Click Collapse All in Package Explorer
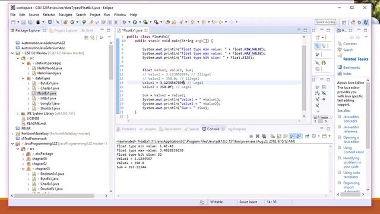Image resolution: width=380 pixels, height=214 pixels. (x=86, y=37)
